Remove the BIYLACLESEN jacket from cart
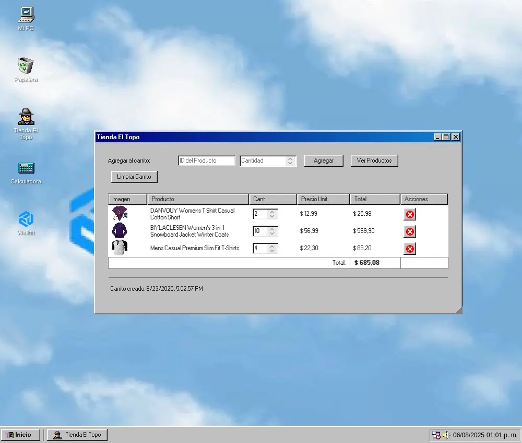This screenshot has height=443, width=522. [x=410, y=231]
